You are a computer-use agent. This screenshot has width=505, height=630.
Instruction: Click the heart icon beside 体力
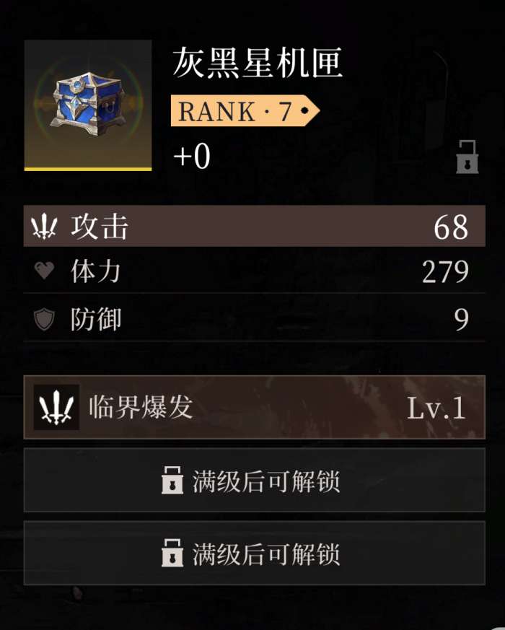[44, 271]
